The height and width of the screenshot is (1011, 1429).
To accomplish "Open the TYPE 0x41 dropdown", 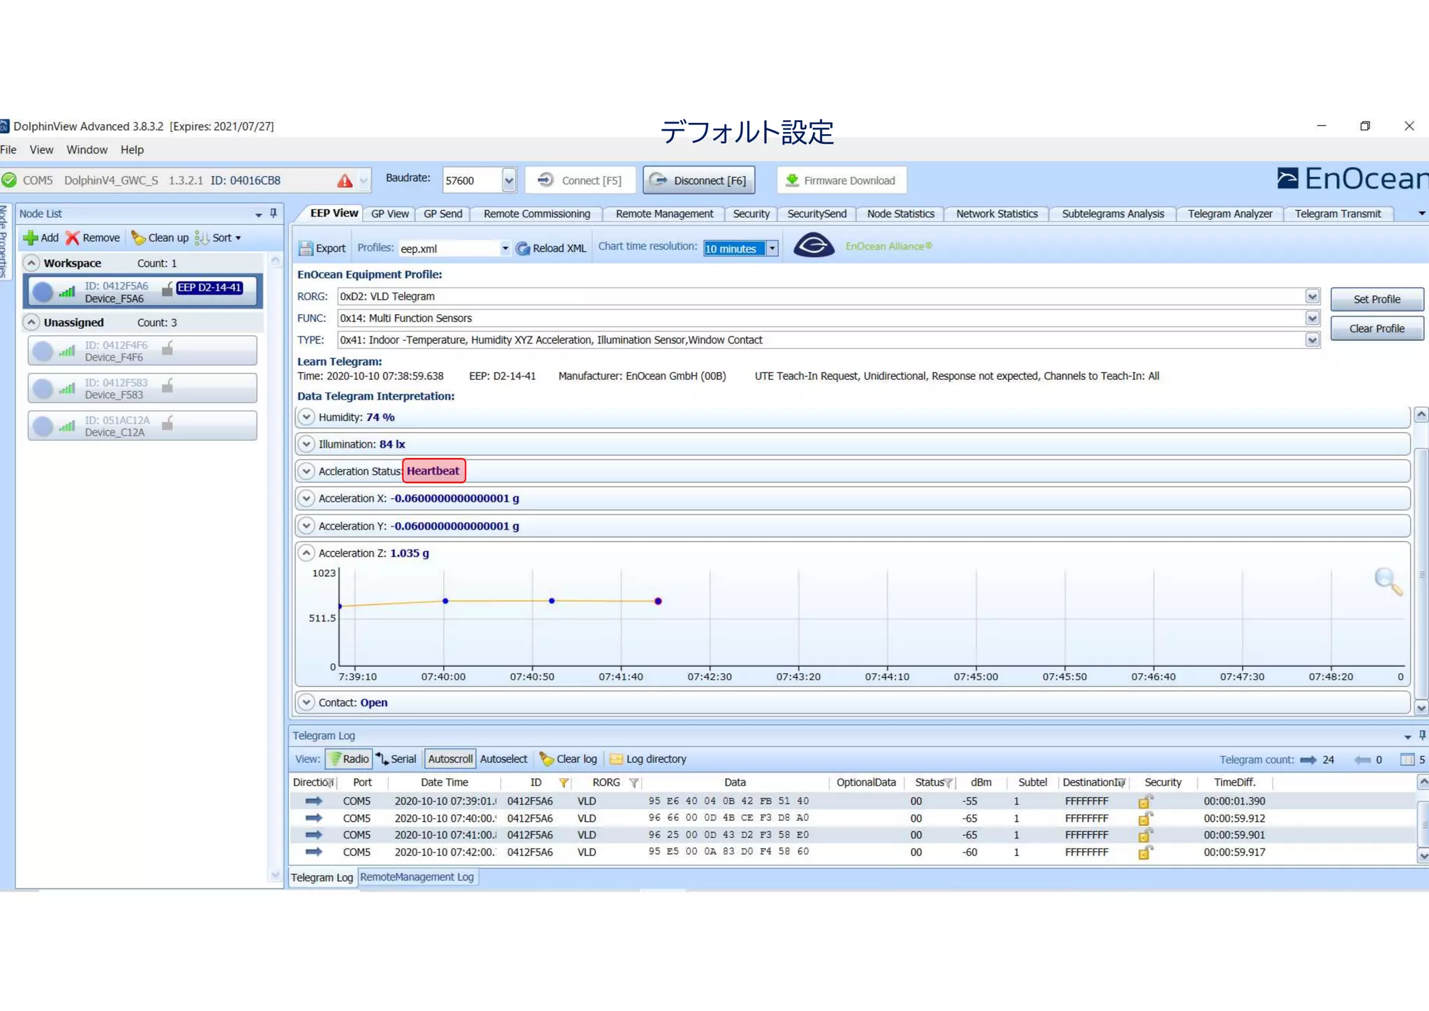I will pos(1312,340).
